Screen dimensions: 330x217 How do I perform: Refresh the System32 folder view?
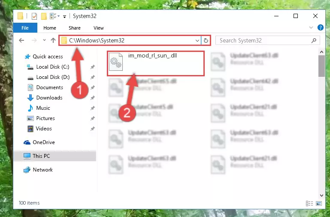pyautogui.click(x=206, y=40)
